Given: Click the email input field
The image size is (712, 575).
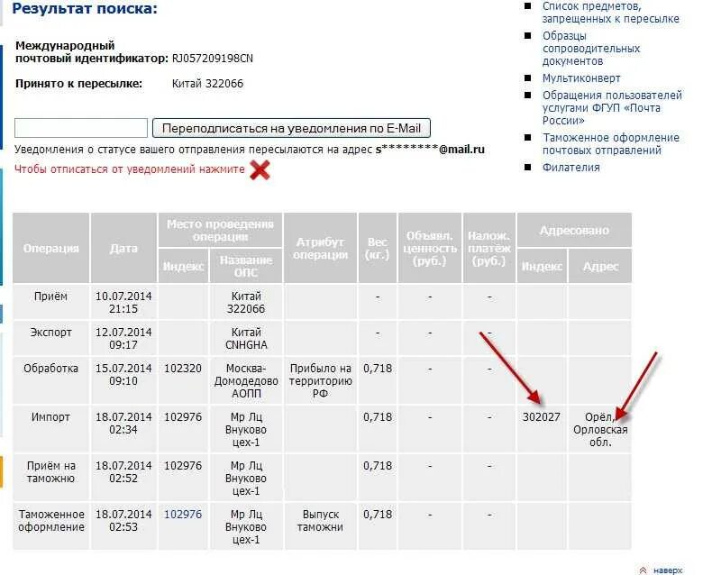Looking at the screenshot, I should 81,128.
